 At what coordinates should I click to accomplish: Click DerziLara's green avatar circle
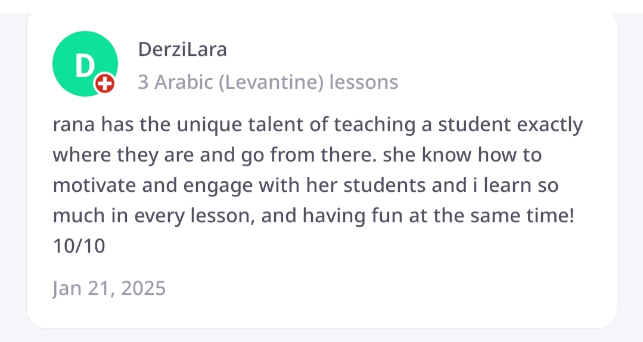tap(83, 63)
